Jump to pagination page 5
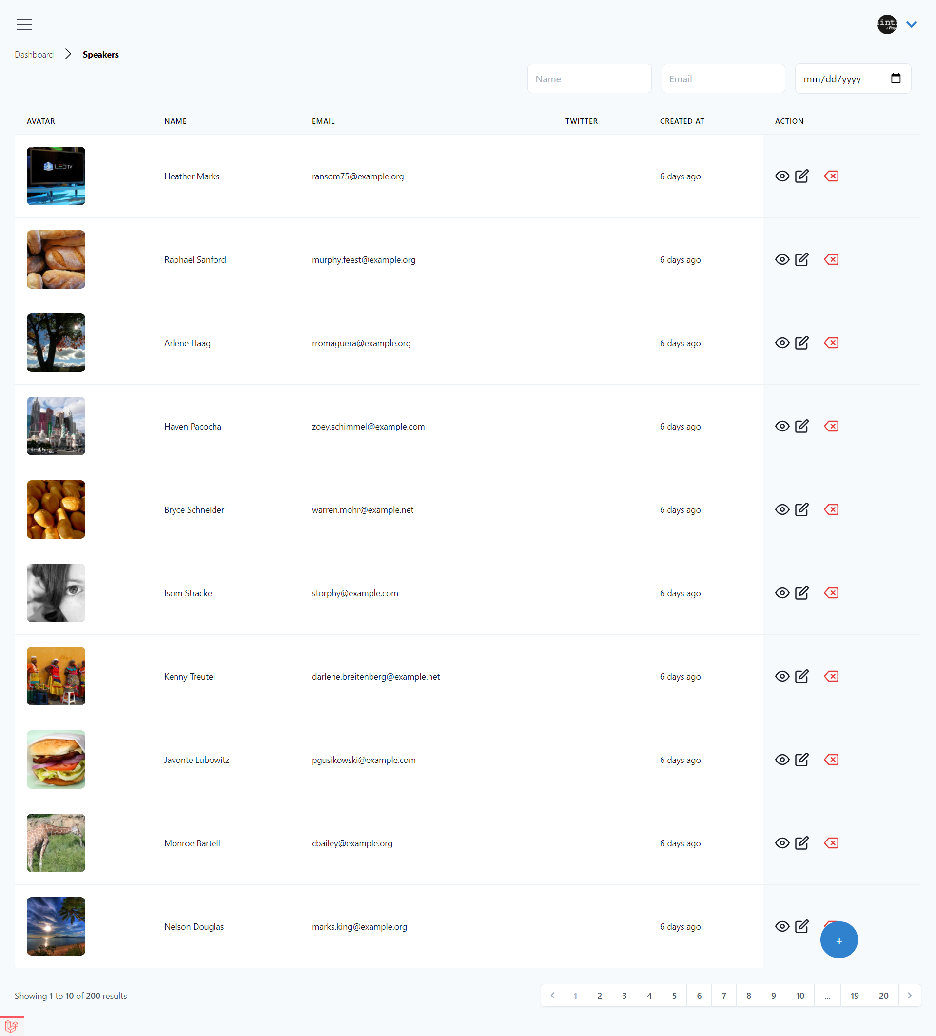 pos(674,996)
